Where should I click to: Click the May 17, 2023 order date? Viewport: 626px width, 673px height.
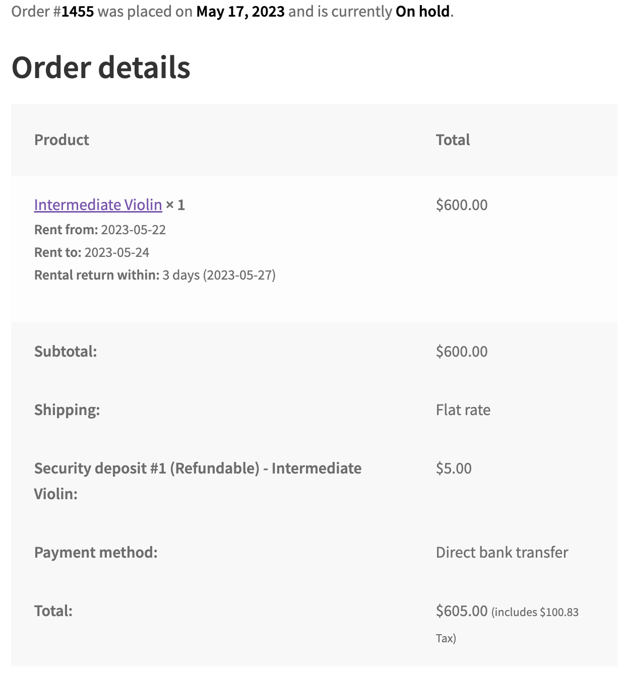pos(240,11)
